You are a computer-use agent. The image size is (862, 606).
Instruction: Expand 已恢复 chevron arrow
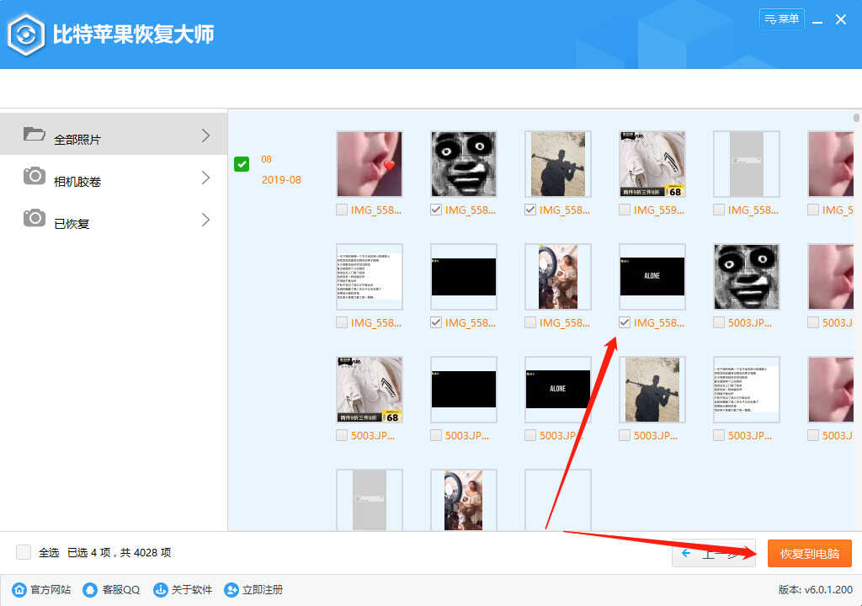tap(205, 220)
